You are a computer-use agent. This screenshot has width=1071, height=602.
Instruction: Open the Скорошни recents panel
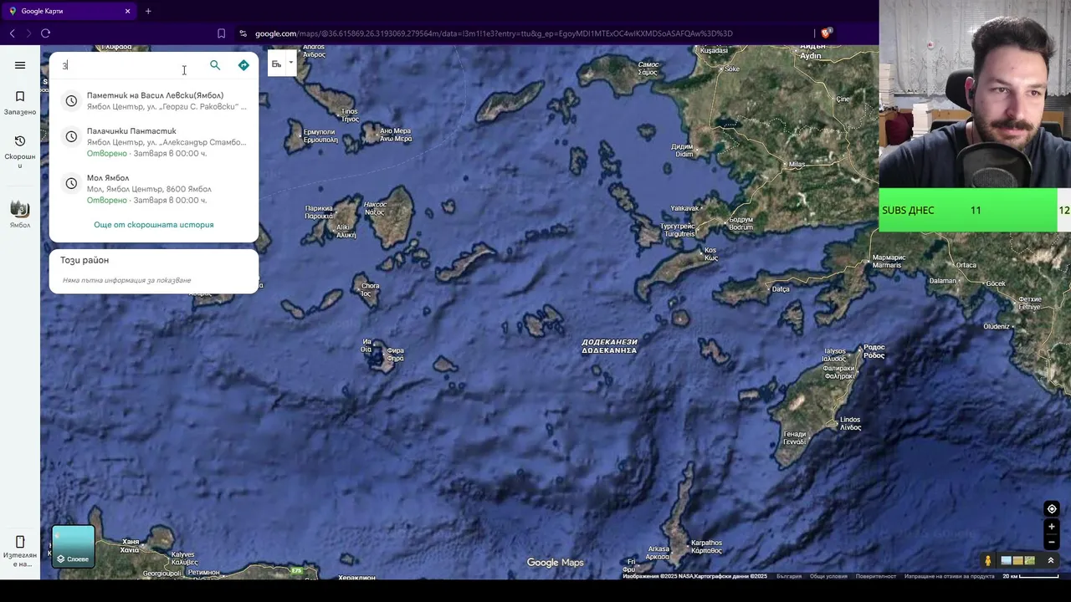point(20,151)
